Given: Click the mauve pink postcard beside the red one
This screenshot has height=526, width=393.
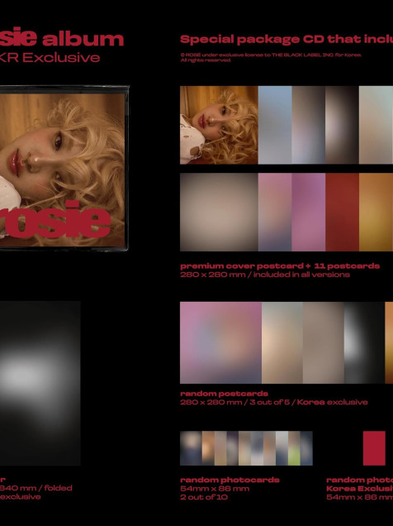Looking at the screenshot, I should [308, 212].
